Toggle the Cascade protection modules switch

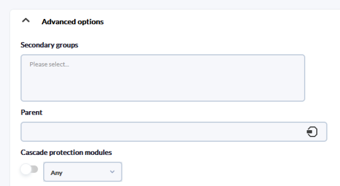[x=29, y=169]
